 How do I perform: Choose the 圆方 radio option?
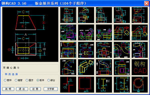tap(29, 80)
